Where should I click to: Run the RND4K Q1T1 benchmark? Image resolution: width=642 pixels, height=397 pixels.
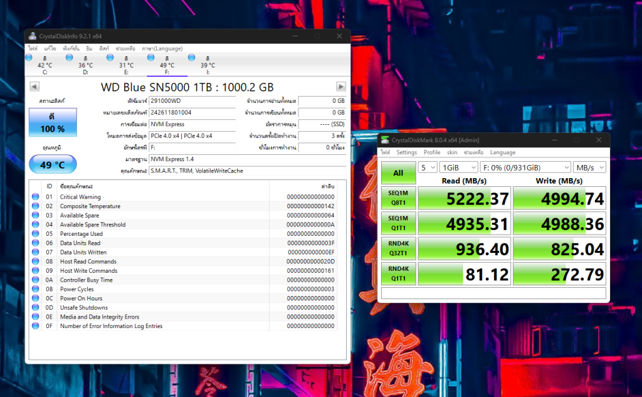point(398,273)
